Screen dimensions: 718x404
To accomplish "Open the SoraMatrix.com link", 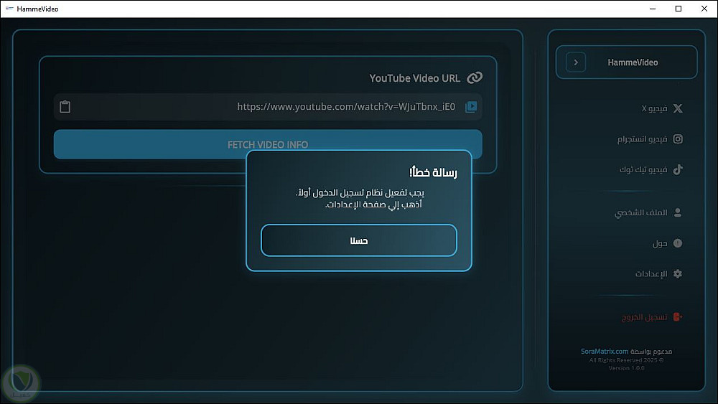I will pos(605,352).
